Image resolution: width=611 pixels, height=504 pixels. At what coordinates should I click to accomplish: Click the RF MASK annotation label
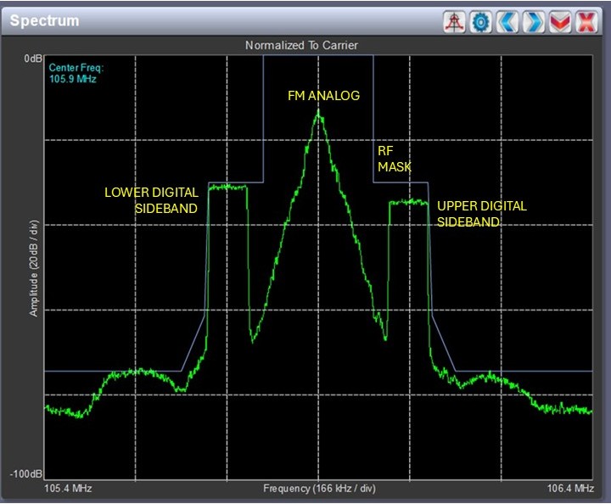394,159
